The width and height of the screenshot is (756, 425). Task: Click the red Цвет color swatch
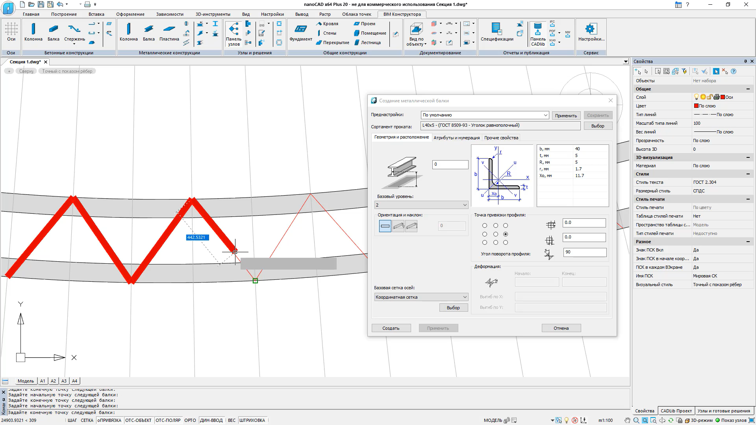coord(696,106)
